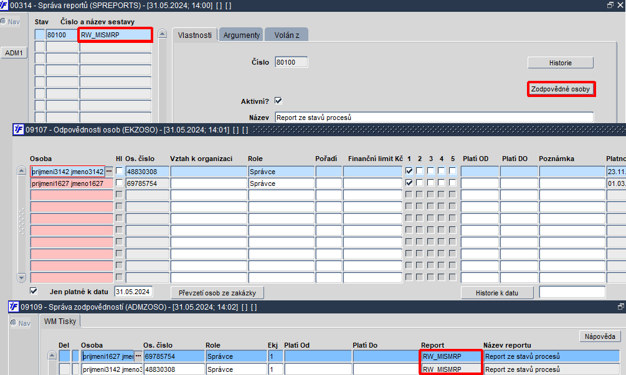Toggle the Aktivní? checkbox
Viewport: 626px width, 375px height.
[278, 101]
